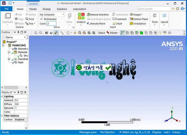Image resolution: width=187 pixels, height=135 pixels.
Task: Pin the Details panel
Action: coord(18,92)
